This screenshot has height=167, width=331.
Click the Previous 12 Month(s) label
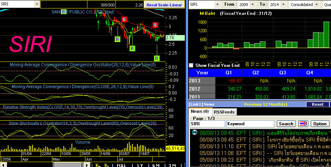tap(266, 104)
